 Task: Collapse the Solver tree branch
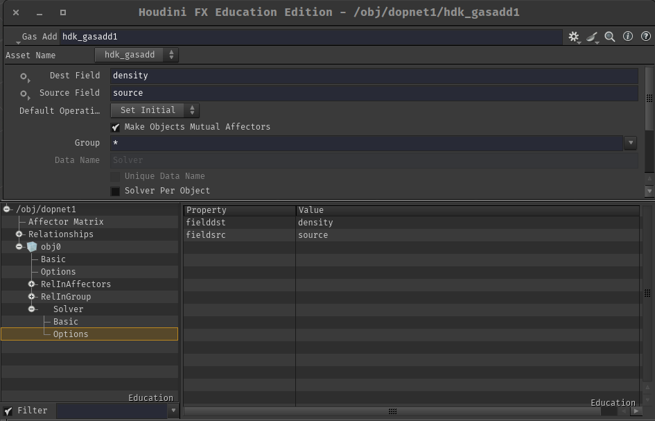pos(31,309)
